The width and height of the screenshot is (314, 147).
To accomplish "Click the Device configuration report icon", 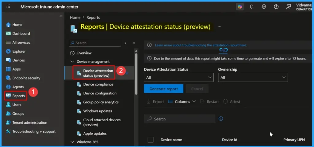I will click(x=79, y=93).
